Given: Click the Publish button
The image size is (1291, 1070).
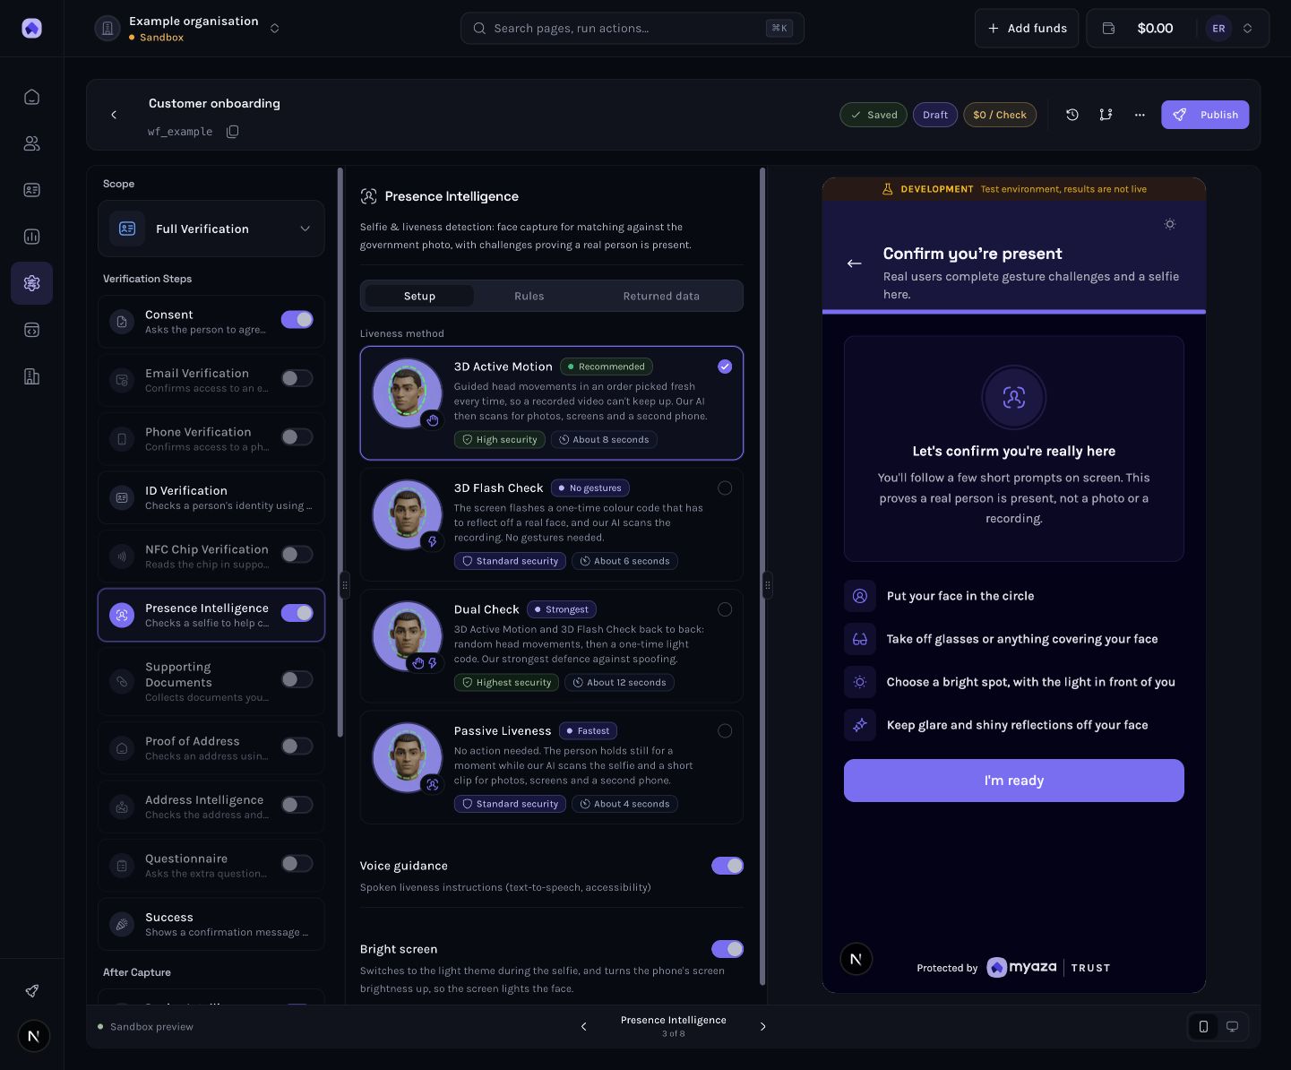Looking at the screenshot, I should (x=1205, y=115).
